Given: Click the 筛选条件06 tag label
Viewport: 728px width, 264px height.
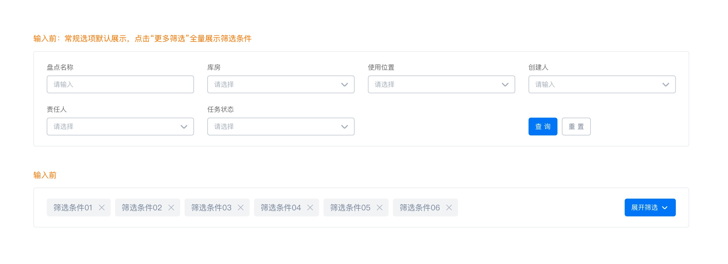Looking at the screenshot, I should pos(420,207).
